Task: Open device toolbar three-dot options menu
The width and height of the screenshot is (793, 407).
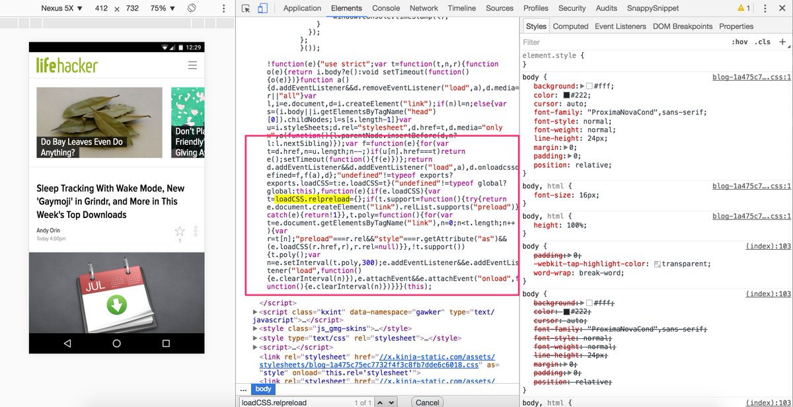Action: click(x=225, y=8)
